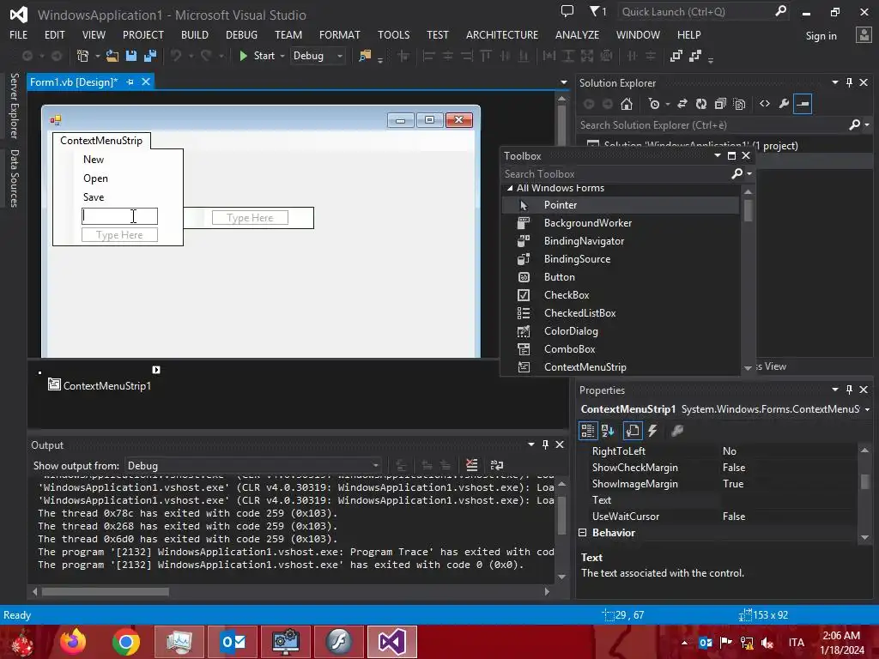This screenshot has height=659, width=879.
Task: Open the ARCHITECTURE menu
Action: coord(501,34)
